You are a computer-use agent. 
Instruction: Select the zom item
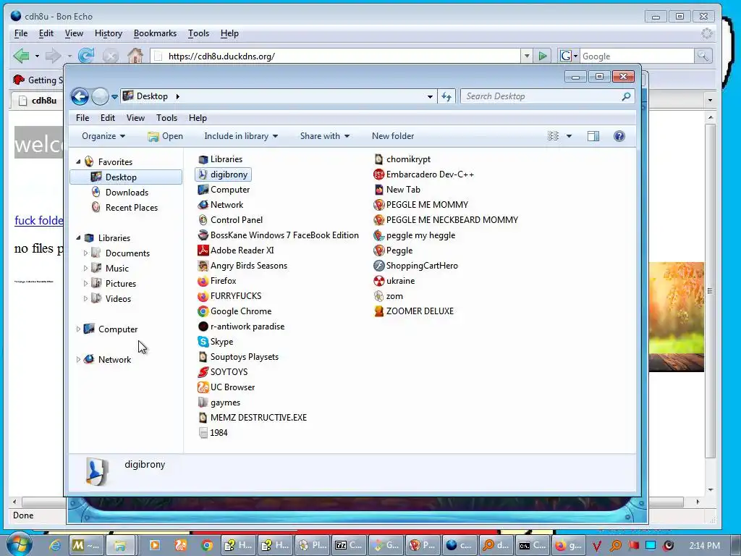coord(389,296)
